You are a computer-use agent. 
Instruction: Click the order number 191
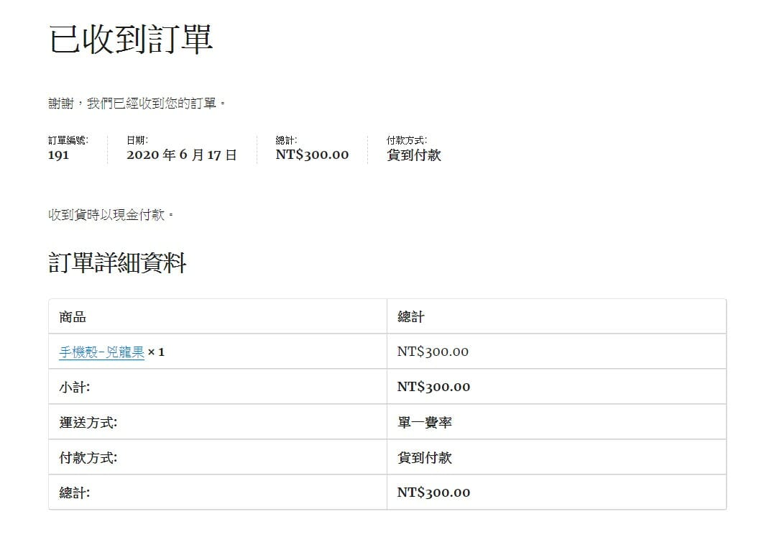58,155
